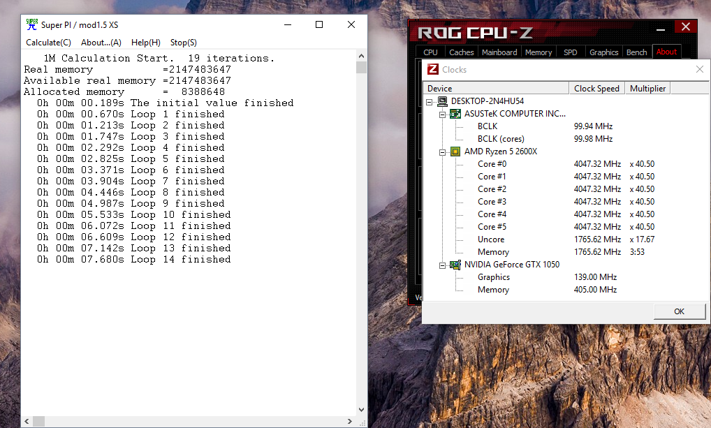Click the 99.94 MHz BCLK value
The width and height of the screenshot is (711, 428).
[x=593, y=126]
